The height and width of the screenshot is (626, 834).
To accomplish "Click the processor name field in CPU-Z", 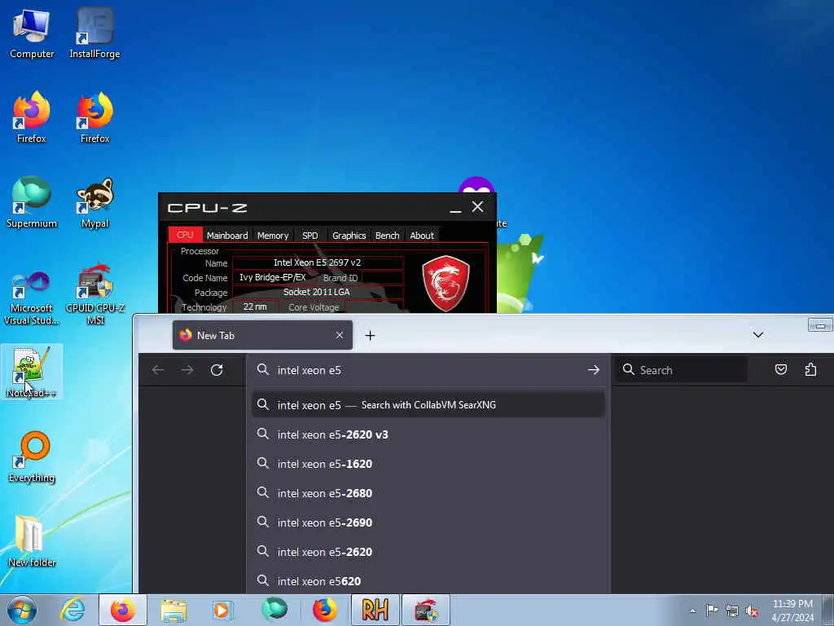I will [x=318, y=262].
